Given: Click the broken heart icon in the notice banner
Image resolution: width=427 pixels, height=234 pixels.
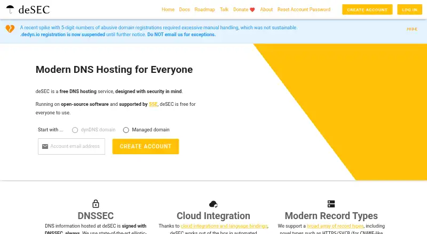Looking at the screenshot, I should click(x=10, y=29).
